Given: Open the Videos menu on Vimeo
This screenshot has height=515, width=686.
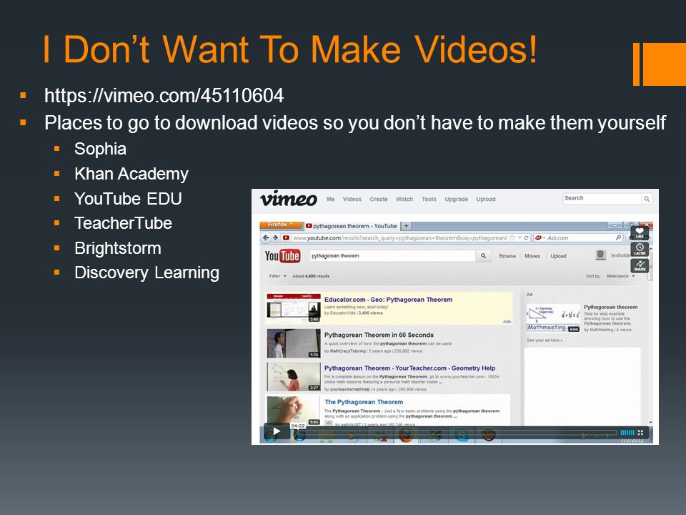Looking at the screenshot, I should point(352,199).
